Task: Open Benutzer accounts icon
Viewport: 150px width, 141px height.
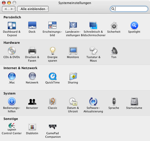Action: pyautogui.click(x=32, y=102)
